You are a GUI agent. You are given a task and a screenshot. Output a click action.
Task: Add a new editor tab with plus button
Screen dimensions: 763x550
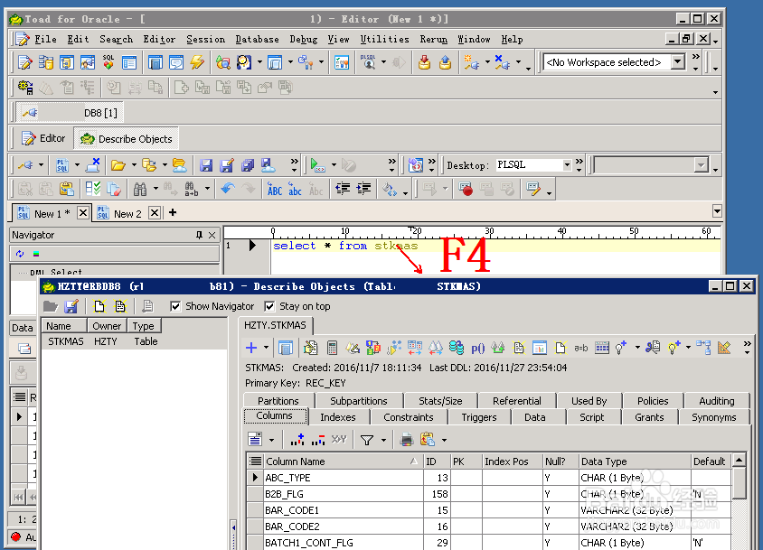click(x=173, y=212)
